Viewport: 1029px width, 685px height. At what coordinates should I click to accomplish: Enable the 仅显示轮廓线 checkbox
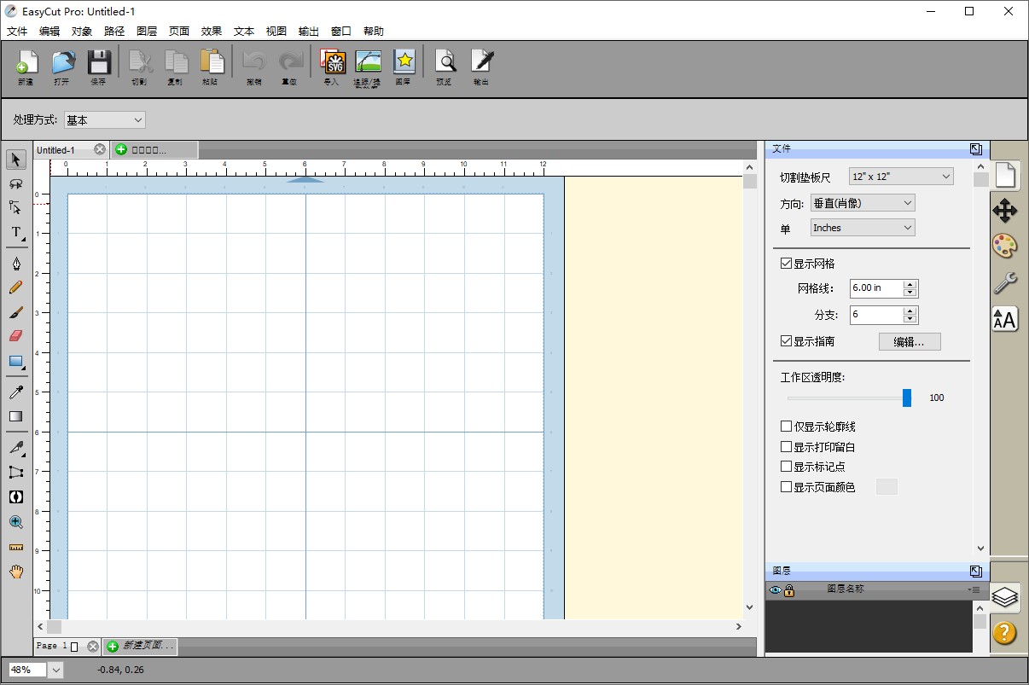click(x=786, y=427)
